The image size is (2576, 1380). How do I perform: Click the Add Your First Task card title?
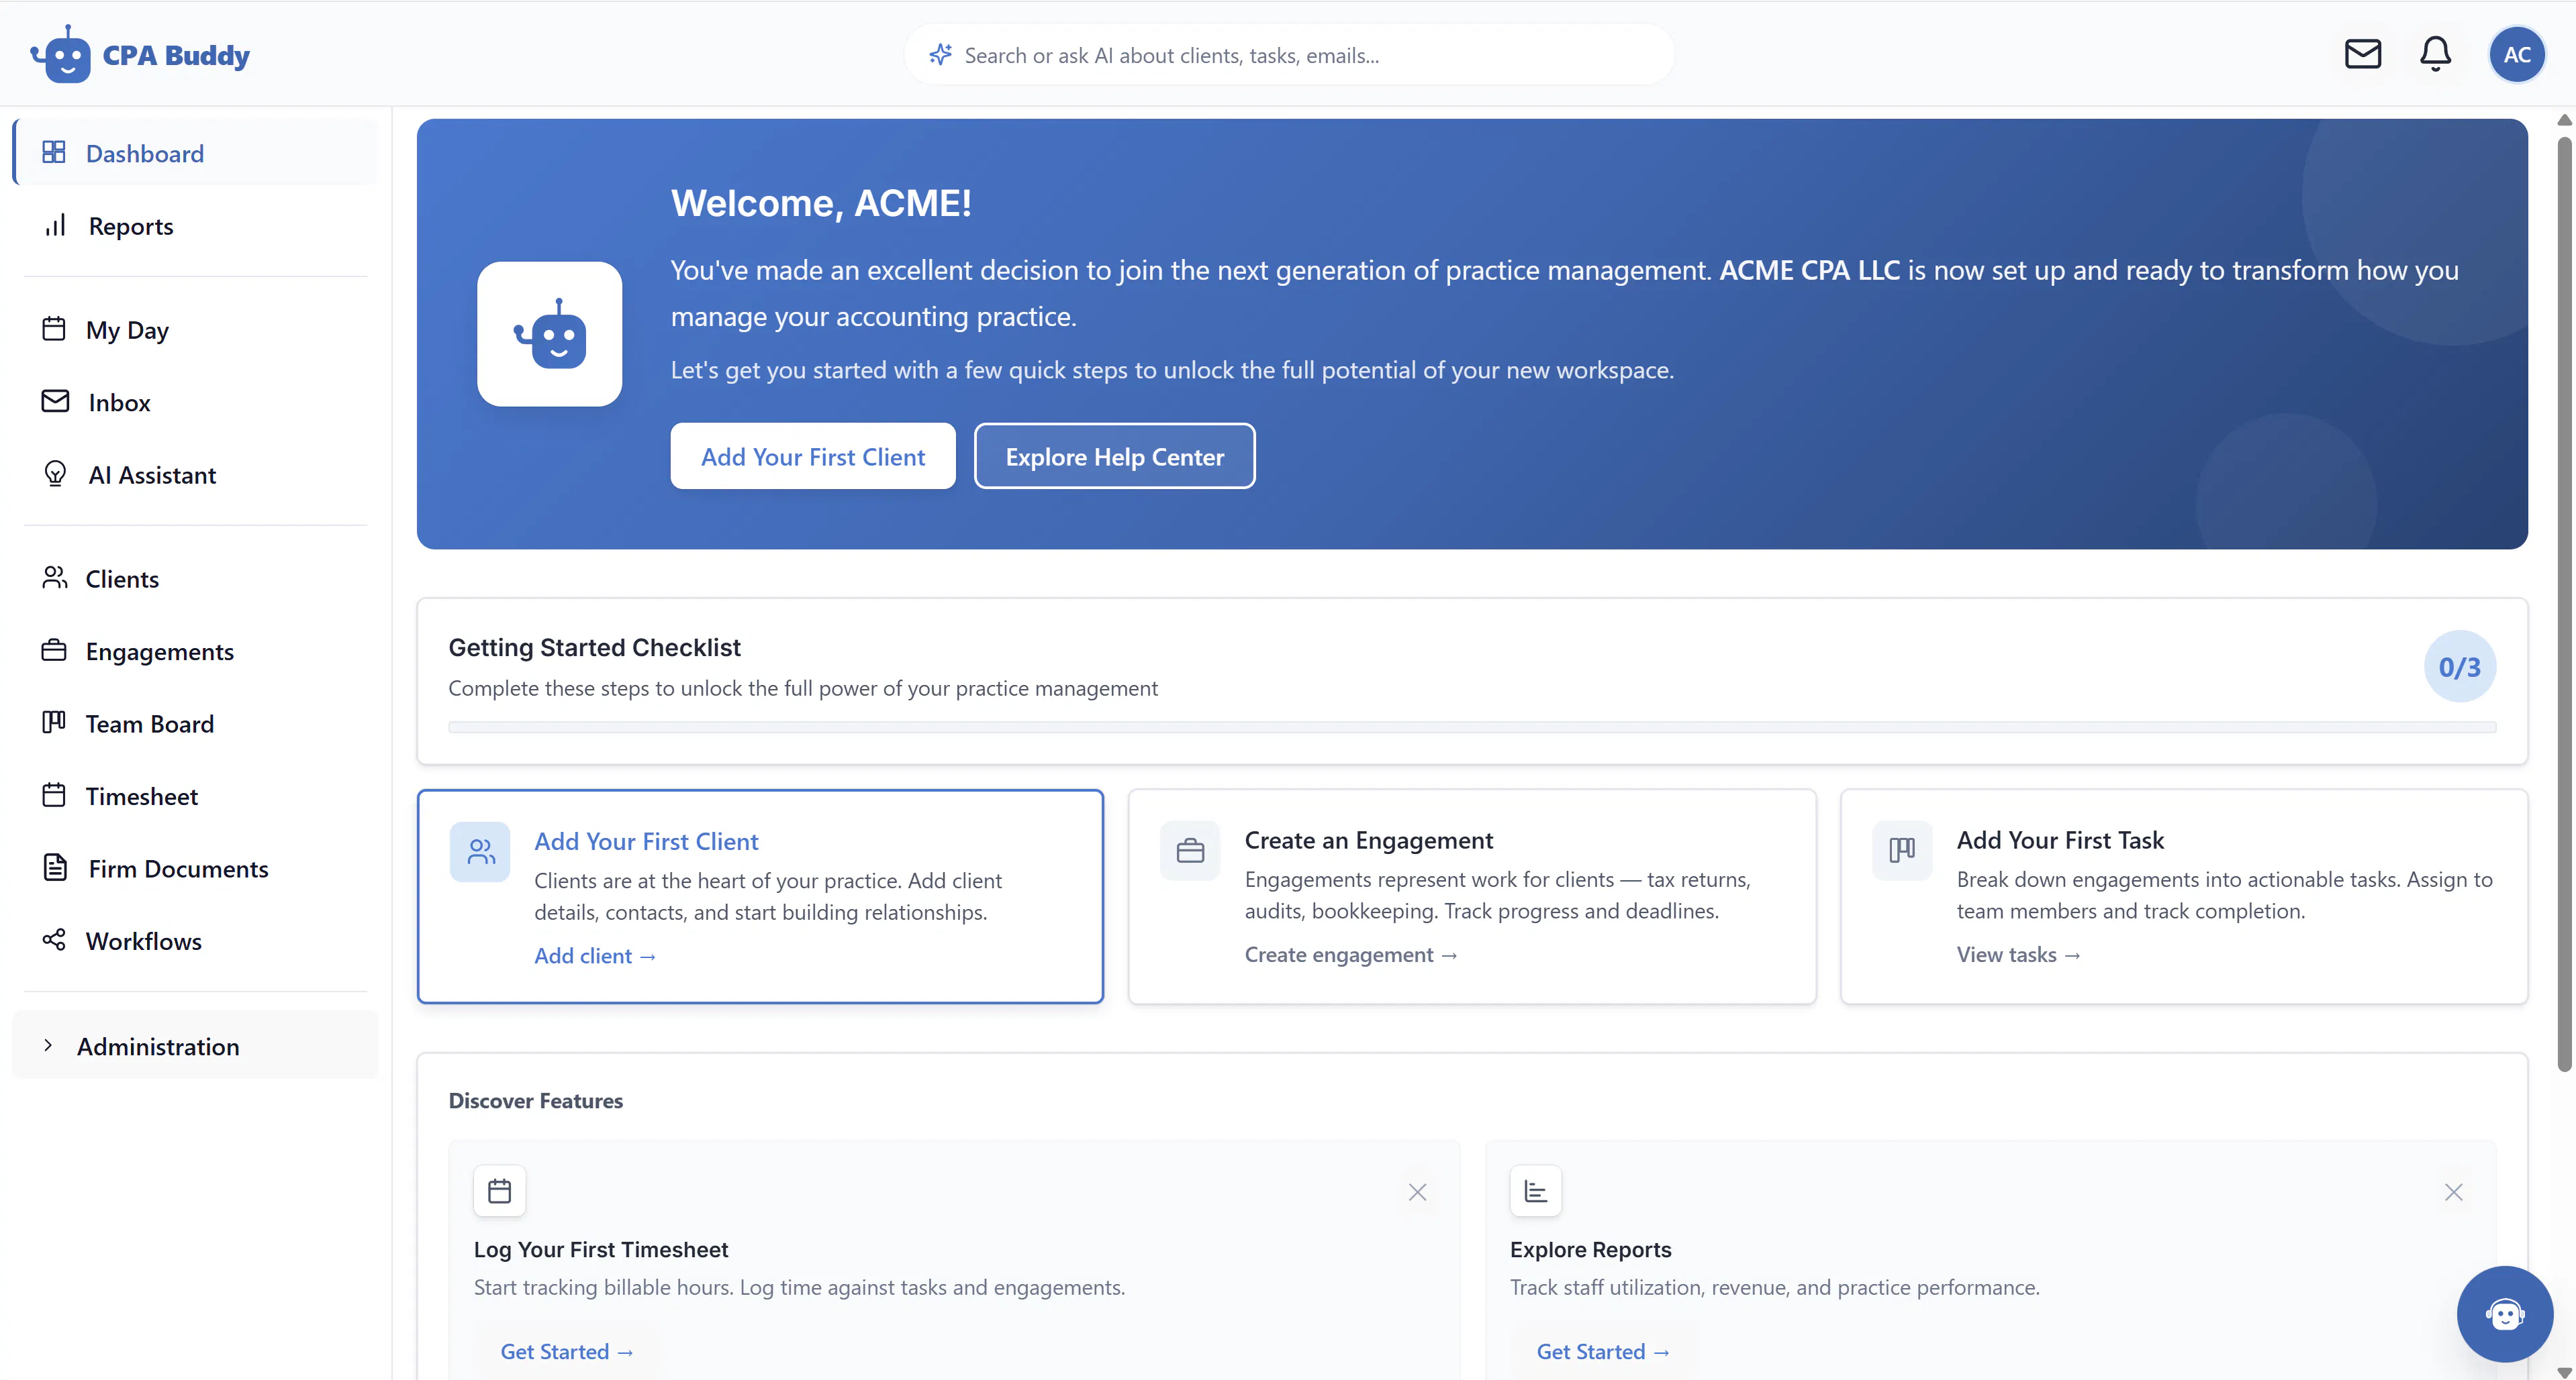[x=2059, y=841]
